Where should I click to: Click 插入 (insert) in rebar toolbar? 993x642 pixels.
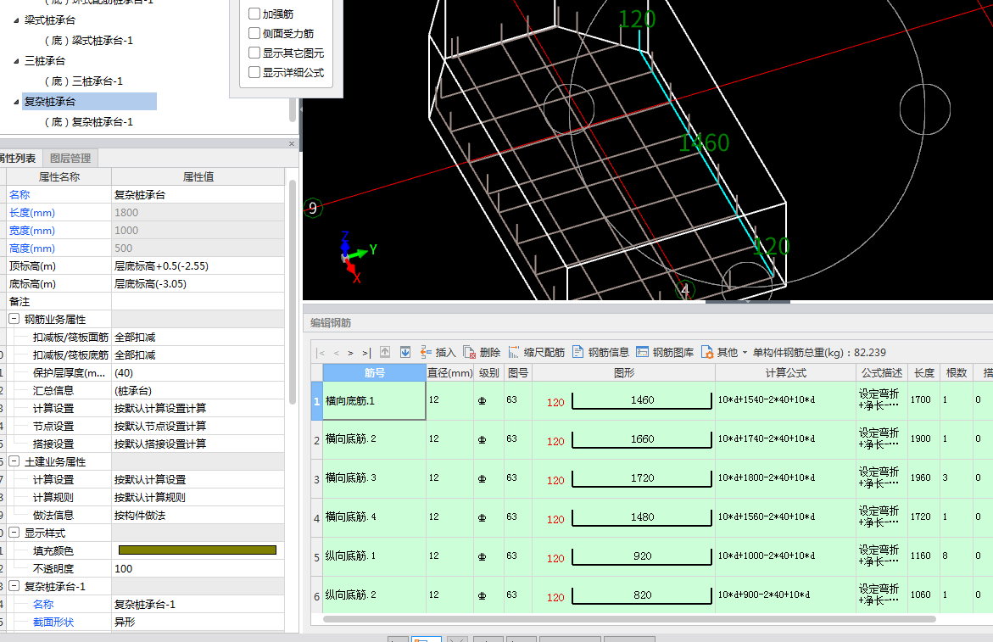(x=438, y=352)
